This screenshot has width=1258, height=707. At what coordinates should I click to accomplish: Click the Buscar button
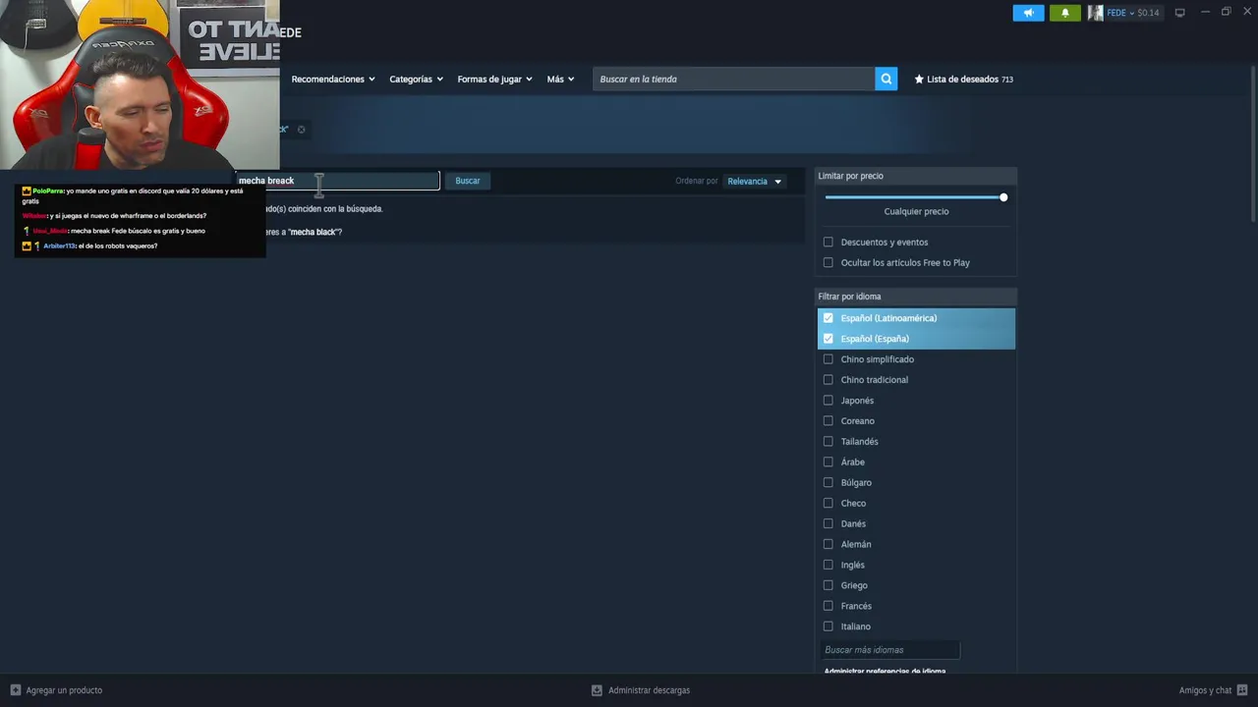click(x=468, y=181)
